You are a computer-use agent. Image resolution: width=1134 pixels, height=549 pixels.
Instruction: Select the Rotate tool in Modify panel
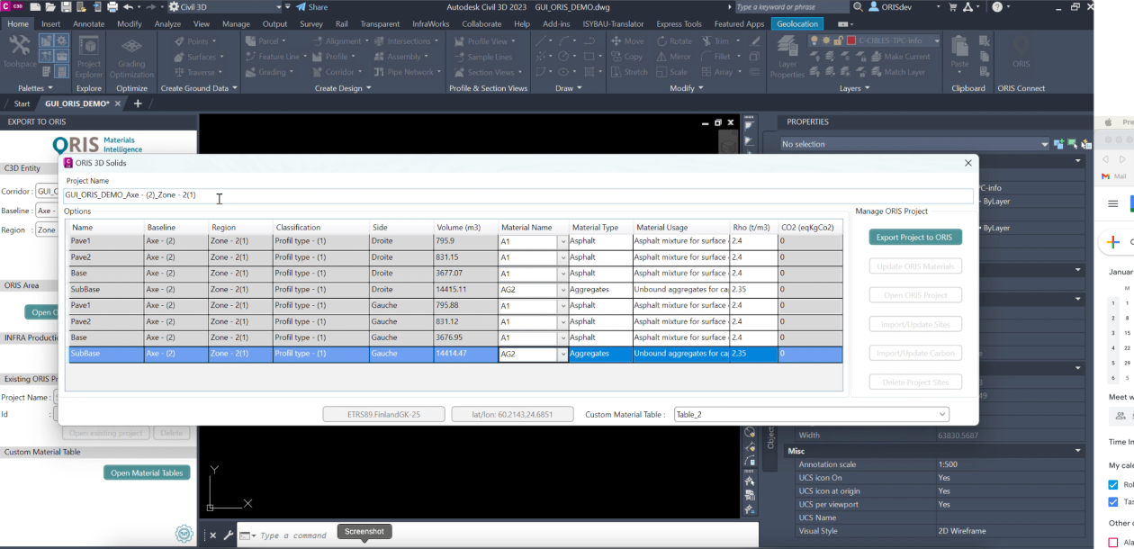674,41
